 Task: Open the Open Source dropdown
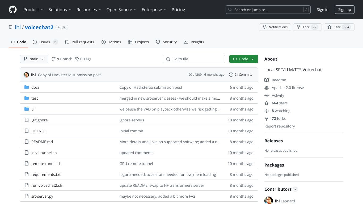[x=122, y=10]
